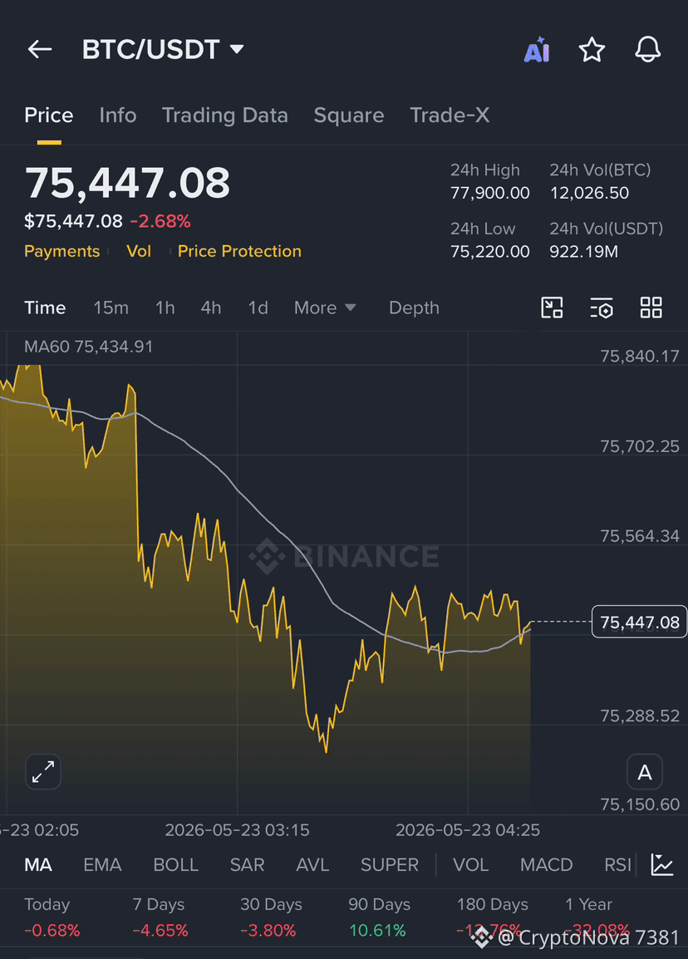The image size is (688, 959).
Task: Open indicator chart icon beside RSI
Action: [662, 865]
